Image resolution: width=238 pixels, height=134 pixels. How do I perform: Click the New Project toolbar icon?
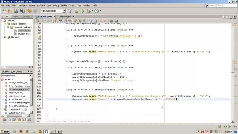tap(10, 11)
